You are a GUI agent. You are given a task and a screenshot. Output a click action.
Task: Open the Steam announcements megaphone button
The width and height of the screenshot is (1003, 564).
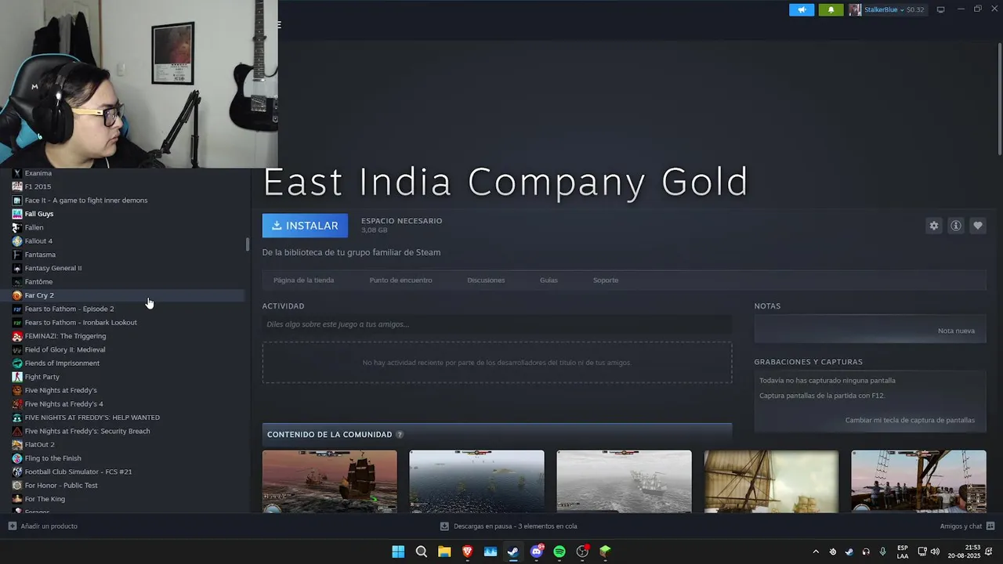(802, 10)
